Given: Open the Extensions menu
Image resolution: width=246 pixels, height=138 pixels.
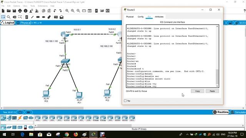Looking at the screenshot, I should click(x=43, y=6).
